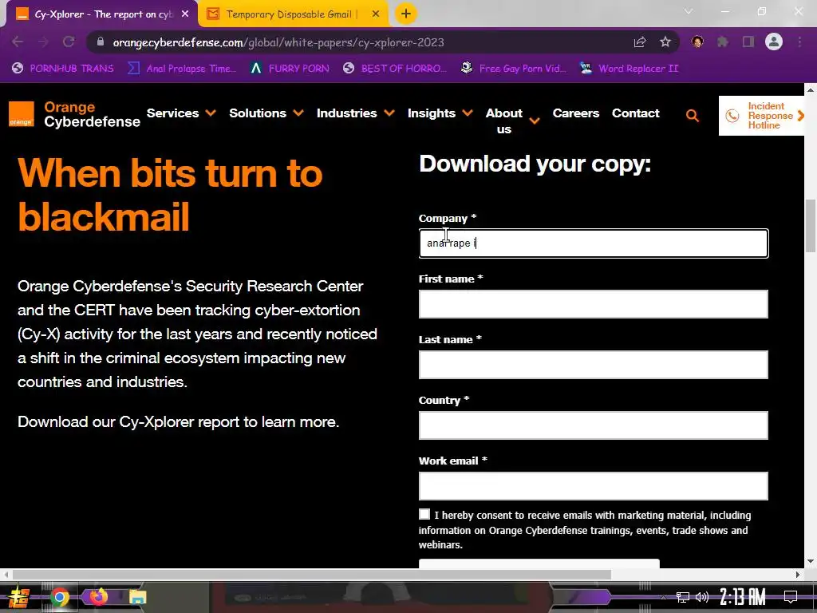
Task: Open the notifications center icon
Action: point(791,597)
